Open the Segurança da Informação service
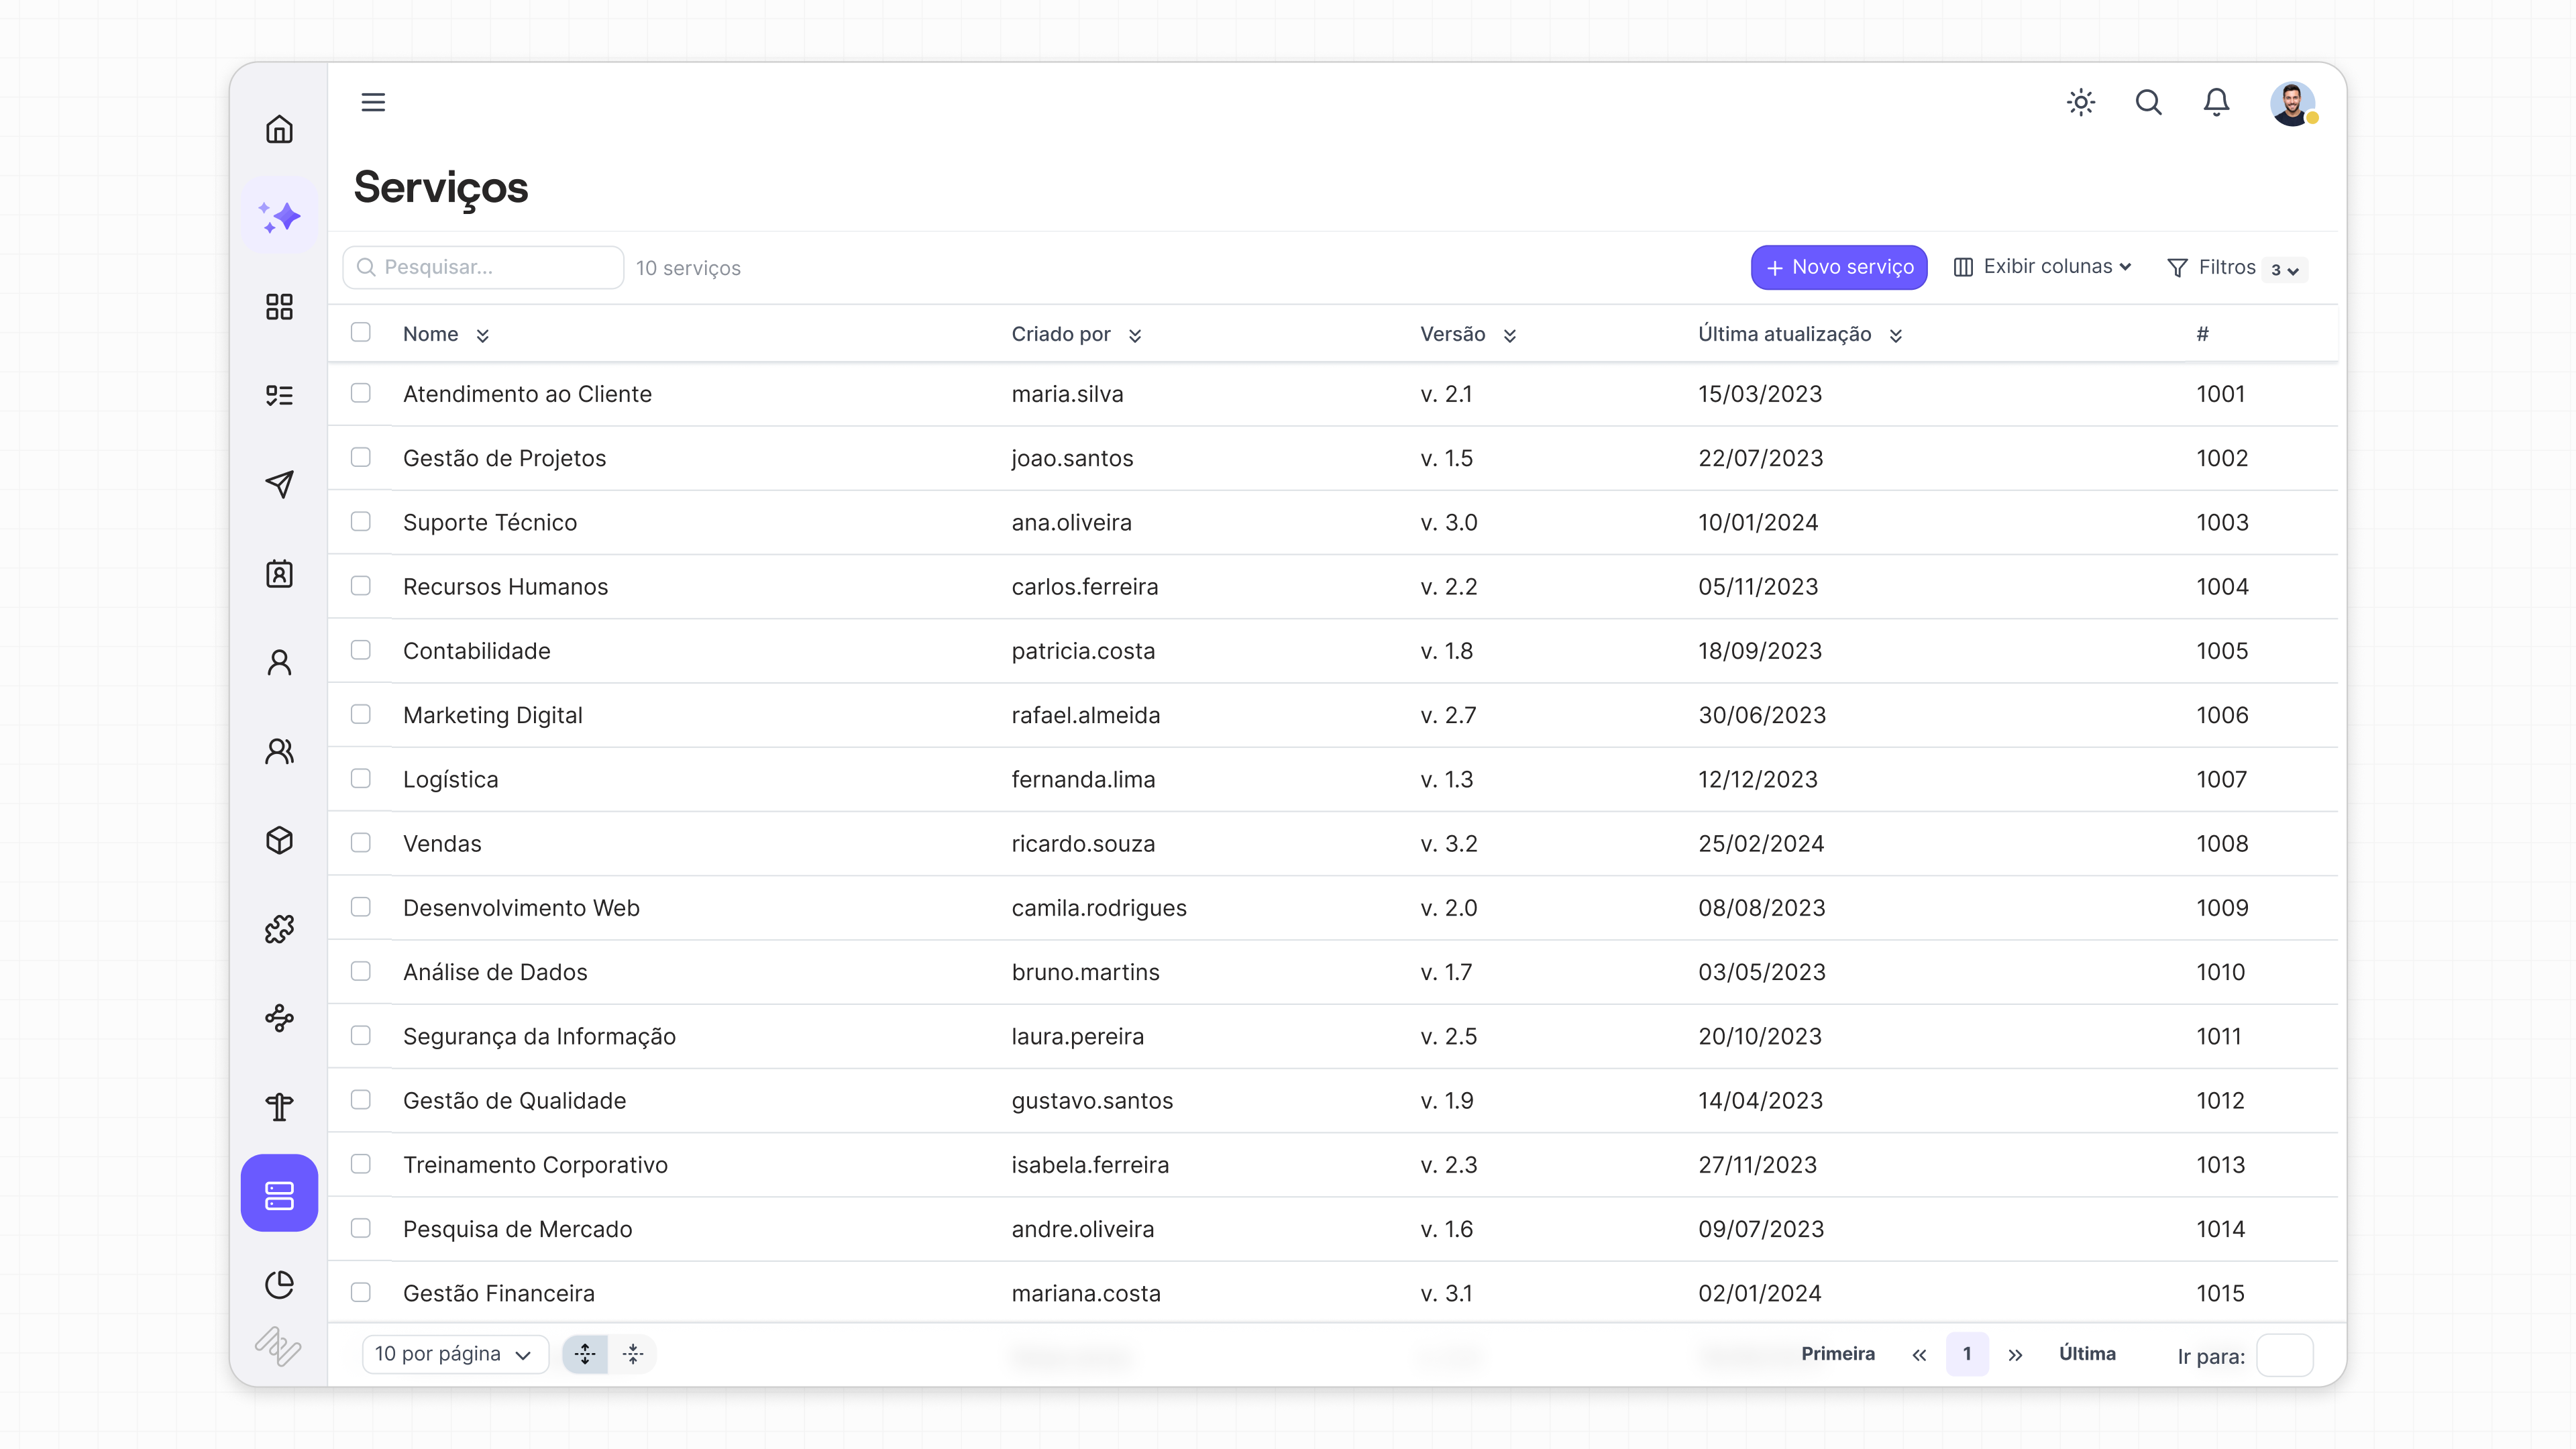This screenshot has width=2576, height=1449. (x=539, y=1036)
